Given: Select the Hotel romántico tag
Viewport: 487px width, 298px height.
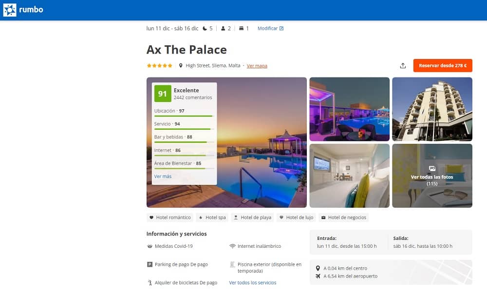Looking at the screenshot, I should pyautogui.click(x=170, y=218).
